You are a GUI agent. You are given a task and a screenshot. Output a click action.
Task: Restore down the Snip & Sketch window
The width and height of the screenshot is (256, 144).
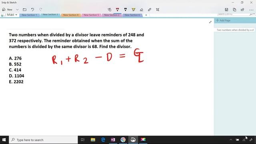tap(242, 2)
